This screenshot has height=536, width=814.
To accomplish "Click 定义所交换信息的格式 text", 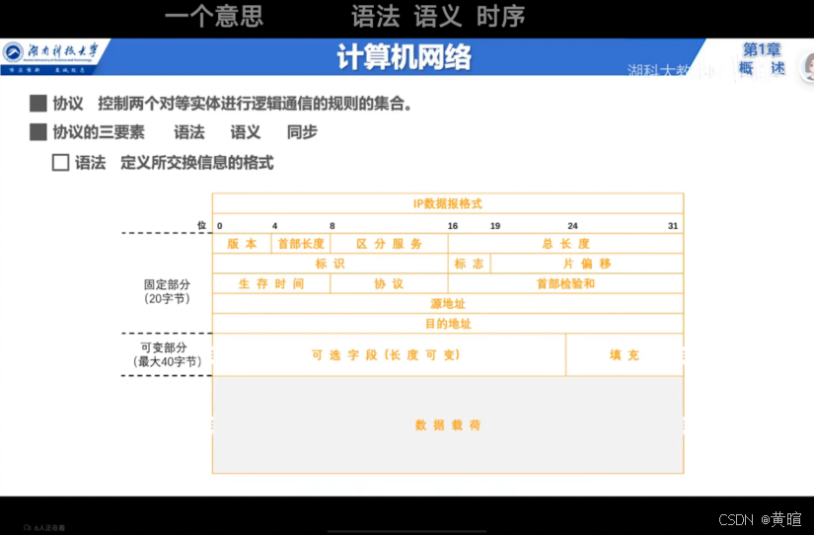I will coord(196,163).
